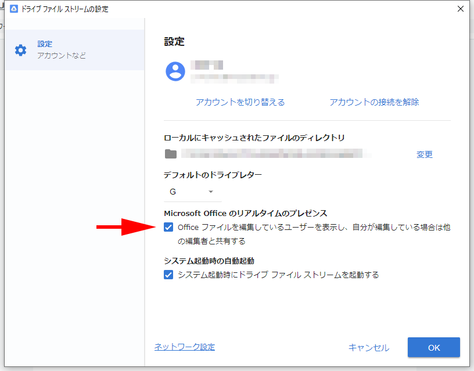Viewport: 474px width, 371px height.
Task: Uncheck the Office real-time presence checkbox
Action: click(x=168, y=227)
